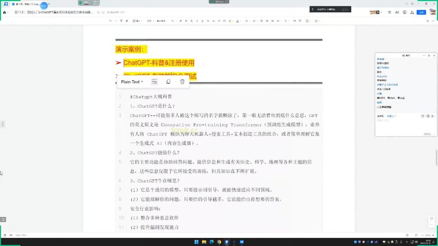Screen dimensions: 438x246
Task: Open the Plain Text language dropdown
Action: [132, 82]
